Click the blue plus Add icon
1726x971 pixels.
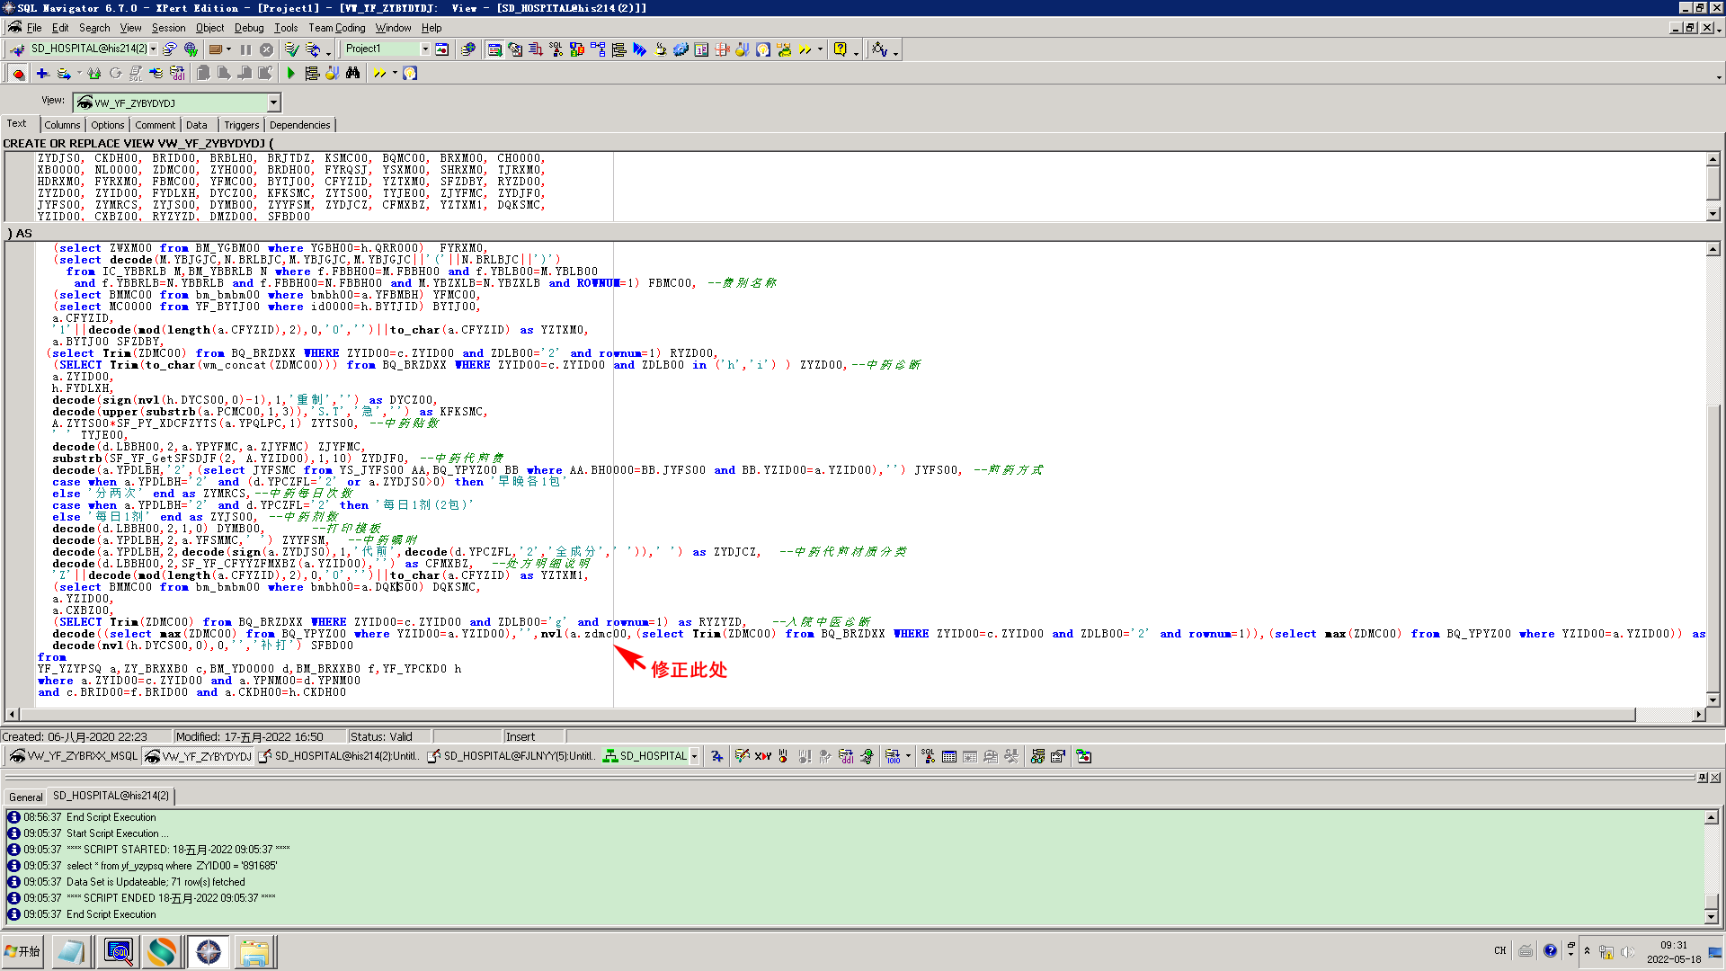[x=42, y=74]
